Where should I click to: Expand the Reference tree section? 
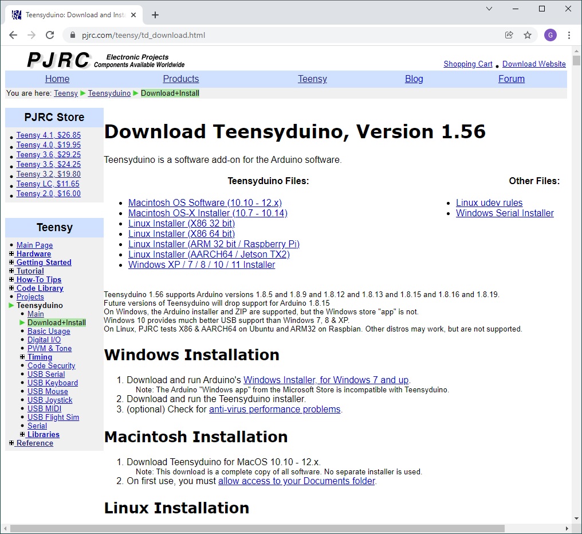click(11, 443)
